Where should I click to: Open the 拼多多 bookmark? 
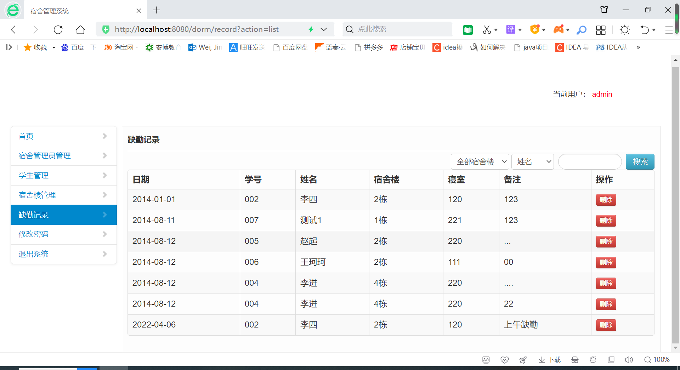(x=369, y=47)
